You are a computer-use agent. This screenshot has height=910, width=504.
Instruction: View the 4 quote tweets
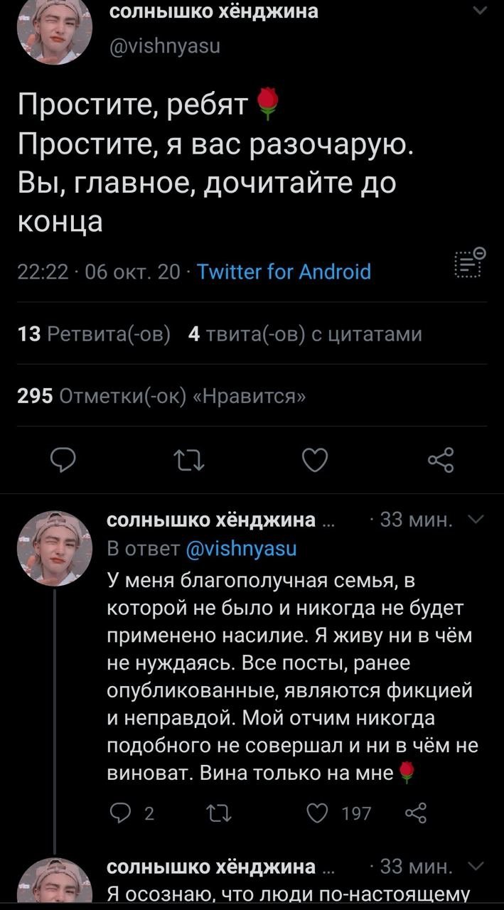(x=306, y=334)
